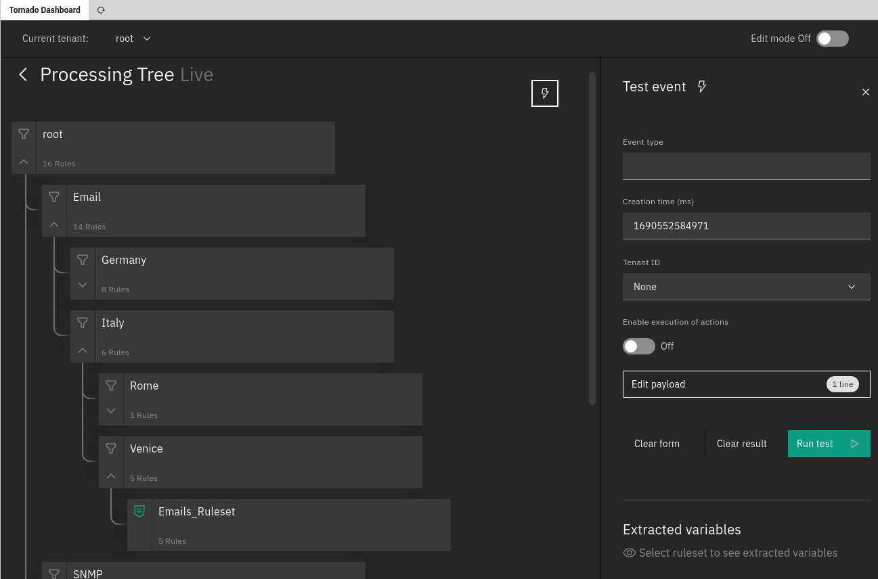Click the '1 Rules' text under Rome
This screenshot has width=878, height=579.
tap(144, 415)
